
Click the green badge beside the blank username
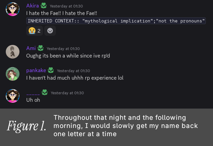(45, 93)
